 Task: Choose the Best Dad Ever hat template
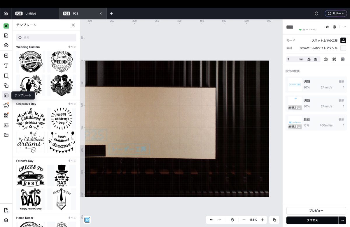[x=62, y=175]
